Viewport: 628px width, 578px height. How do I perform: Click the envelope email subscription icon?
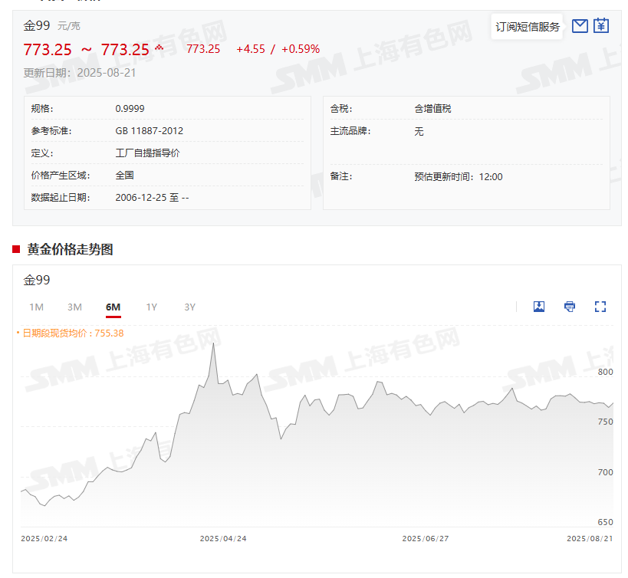(580, 26)
